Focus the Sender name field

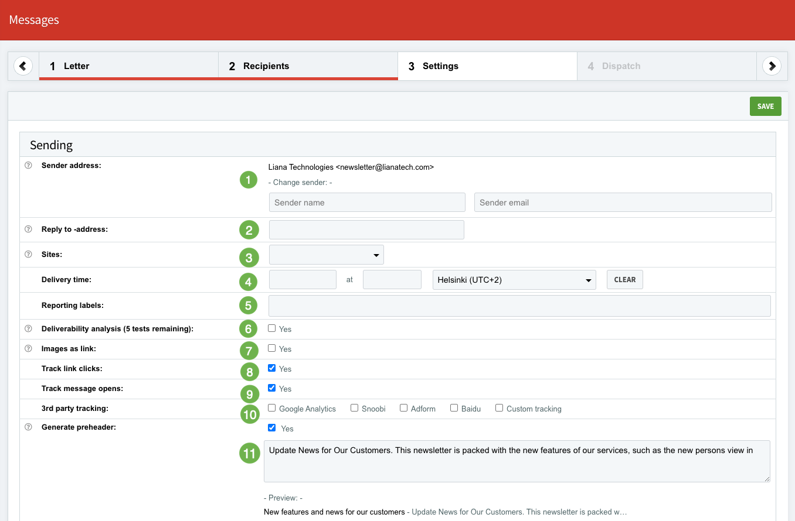click(x=367, y=203)
